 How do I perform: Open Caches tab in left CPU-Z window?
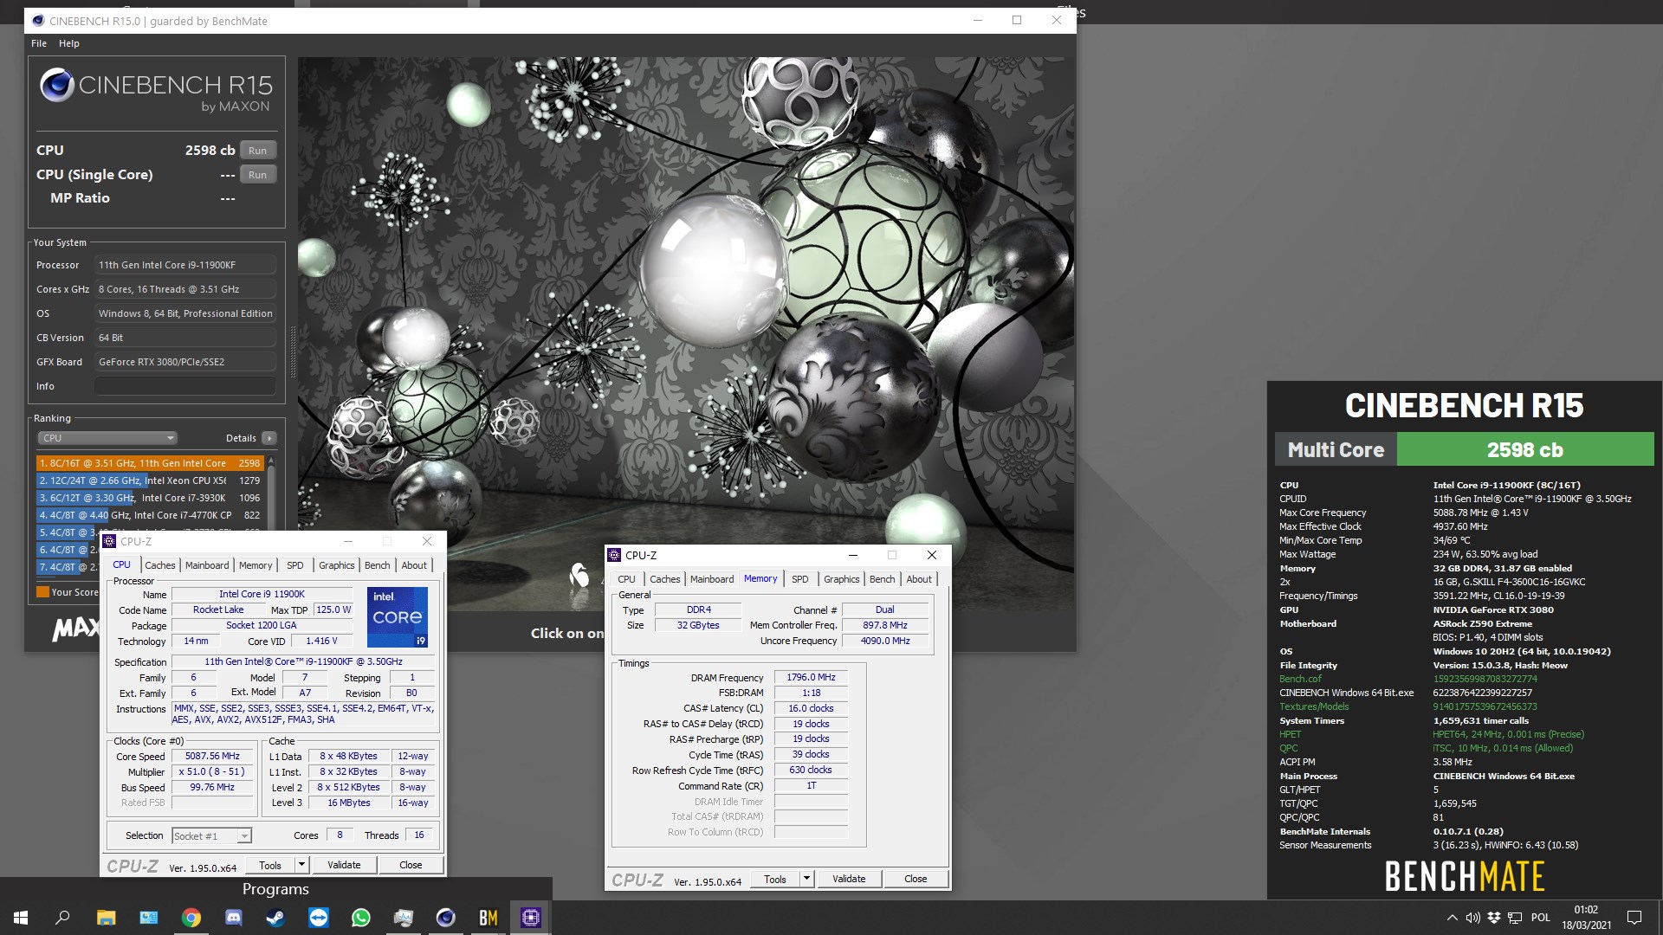[x=160, y=565]
